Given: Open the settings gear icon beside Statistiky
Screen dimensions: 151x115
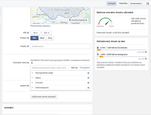Looking at the screenshot, I should pyautogui.click(x=147, y=4).
